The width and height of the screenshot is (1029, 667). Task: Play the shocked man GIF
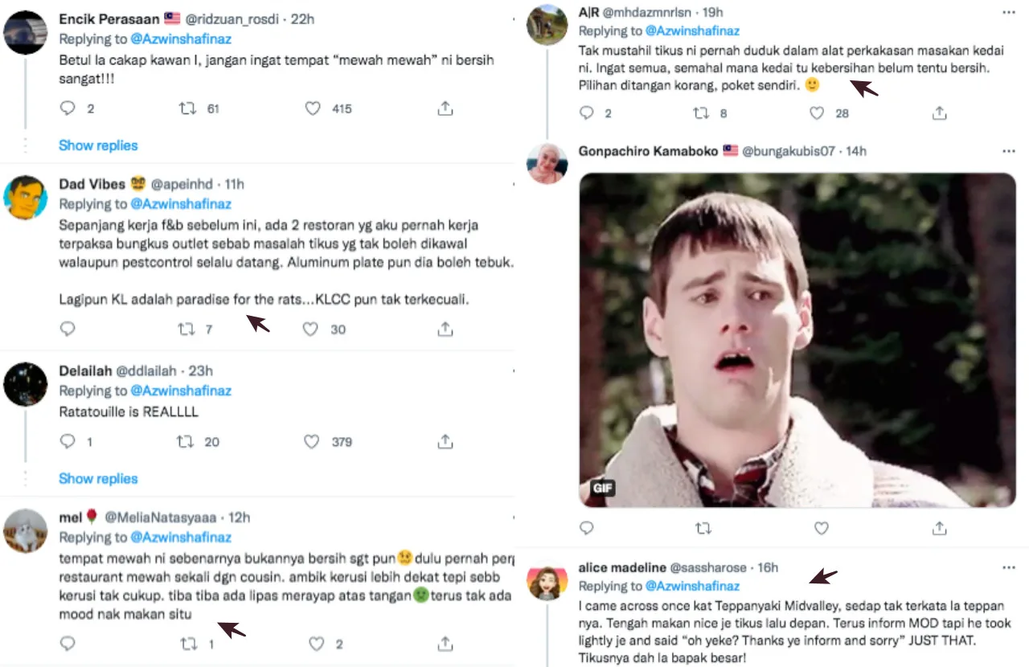pyautogui.click(x=797, y=340)
